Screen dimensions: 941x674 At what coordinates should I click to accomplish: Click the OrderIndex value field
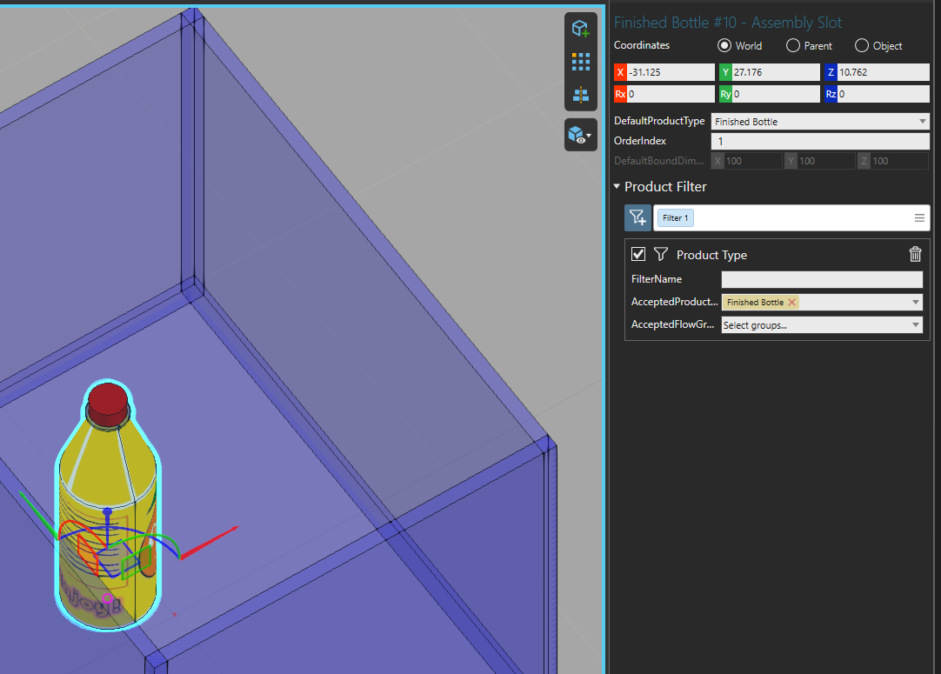coord(820,141)
